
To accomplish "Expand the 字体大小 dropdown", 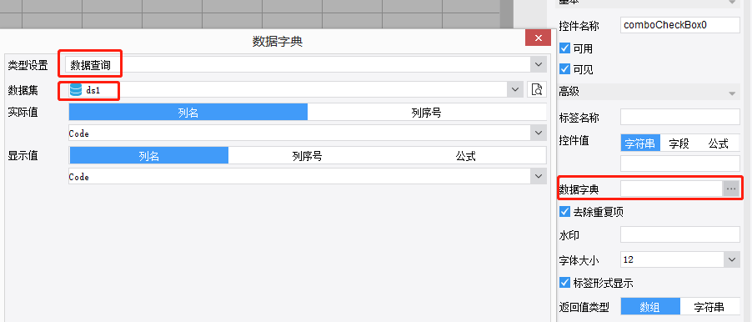I will [x=732, y=259].
